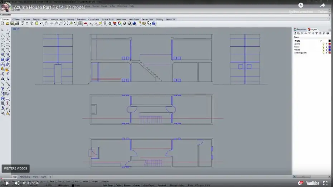Toggle lock on Section guides layer
Image resolution: width=333 pixels, height=187 pixels.
click(327, 53)
